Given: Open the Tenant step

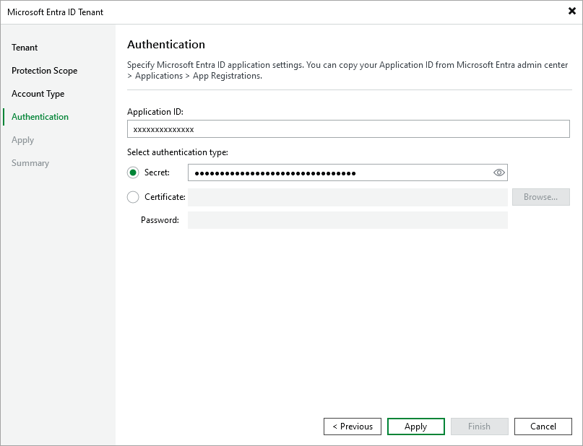Looking at the screenshot, I should pyautogui.click(x=24, y=48).
